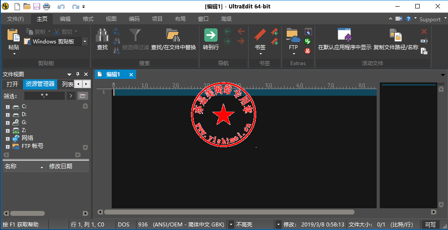The height and width of the screenshot is (230, 448).
Task: Toggle the File View (文件视图) panel pin
Action: [x=78, y=74]
